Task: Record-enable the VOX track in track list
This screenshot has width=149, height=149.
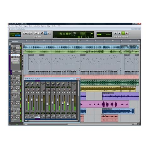Action: pos(12,103)
